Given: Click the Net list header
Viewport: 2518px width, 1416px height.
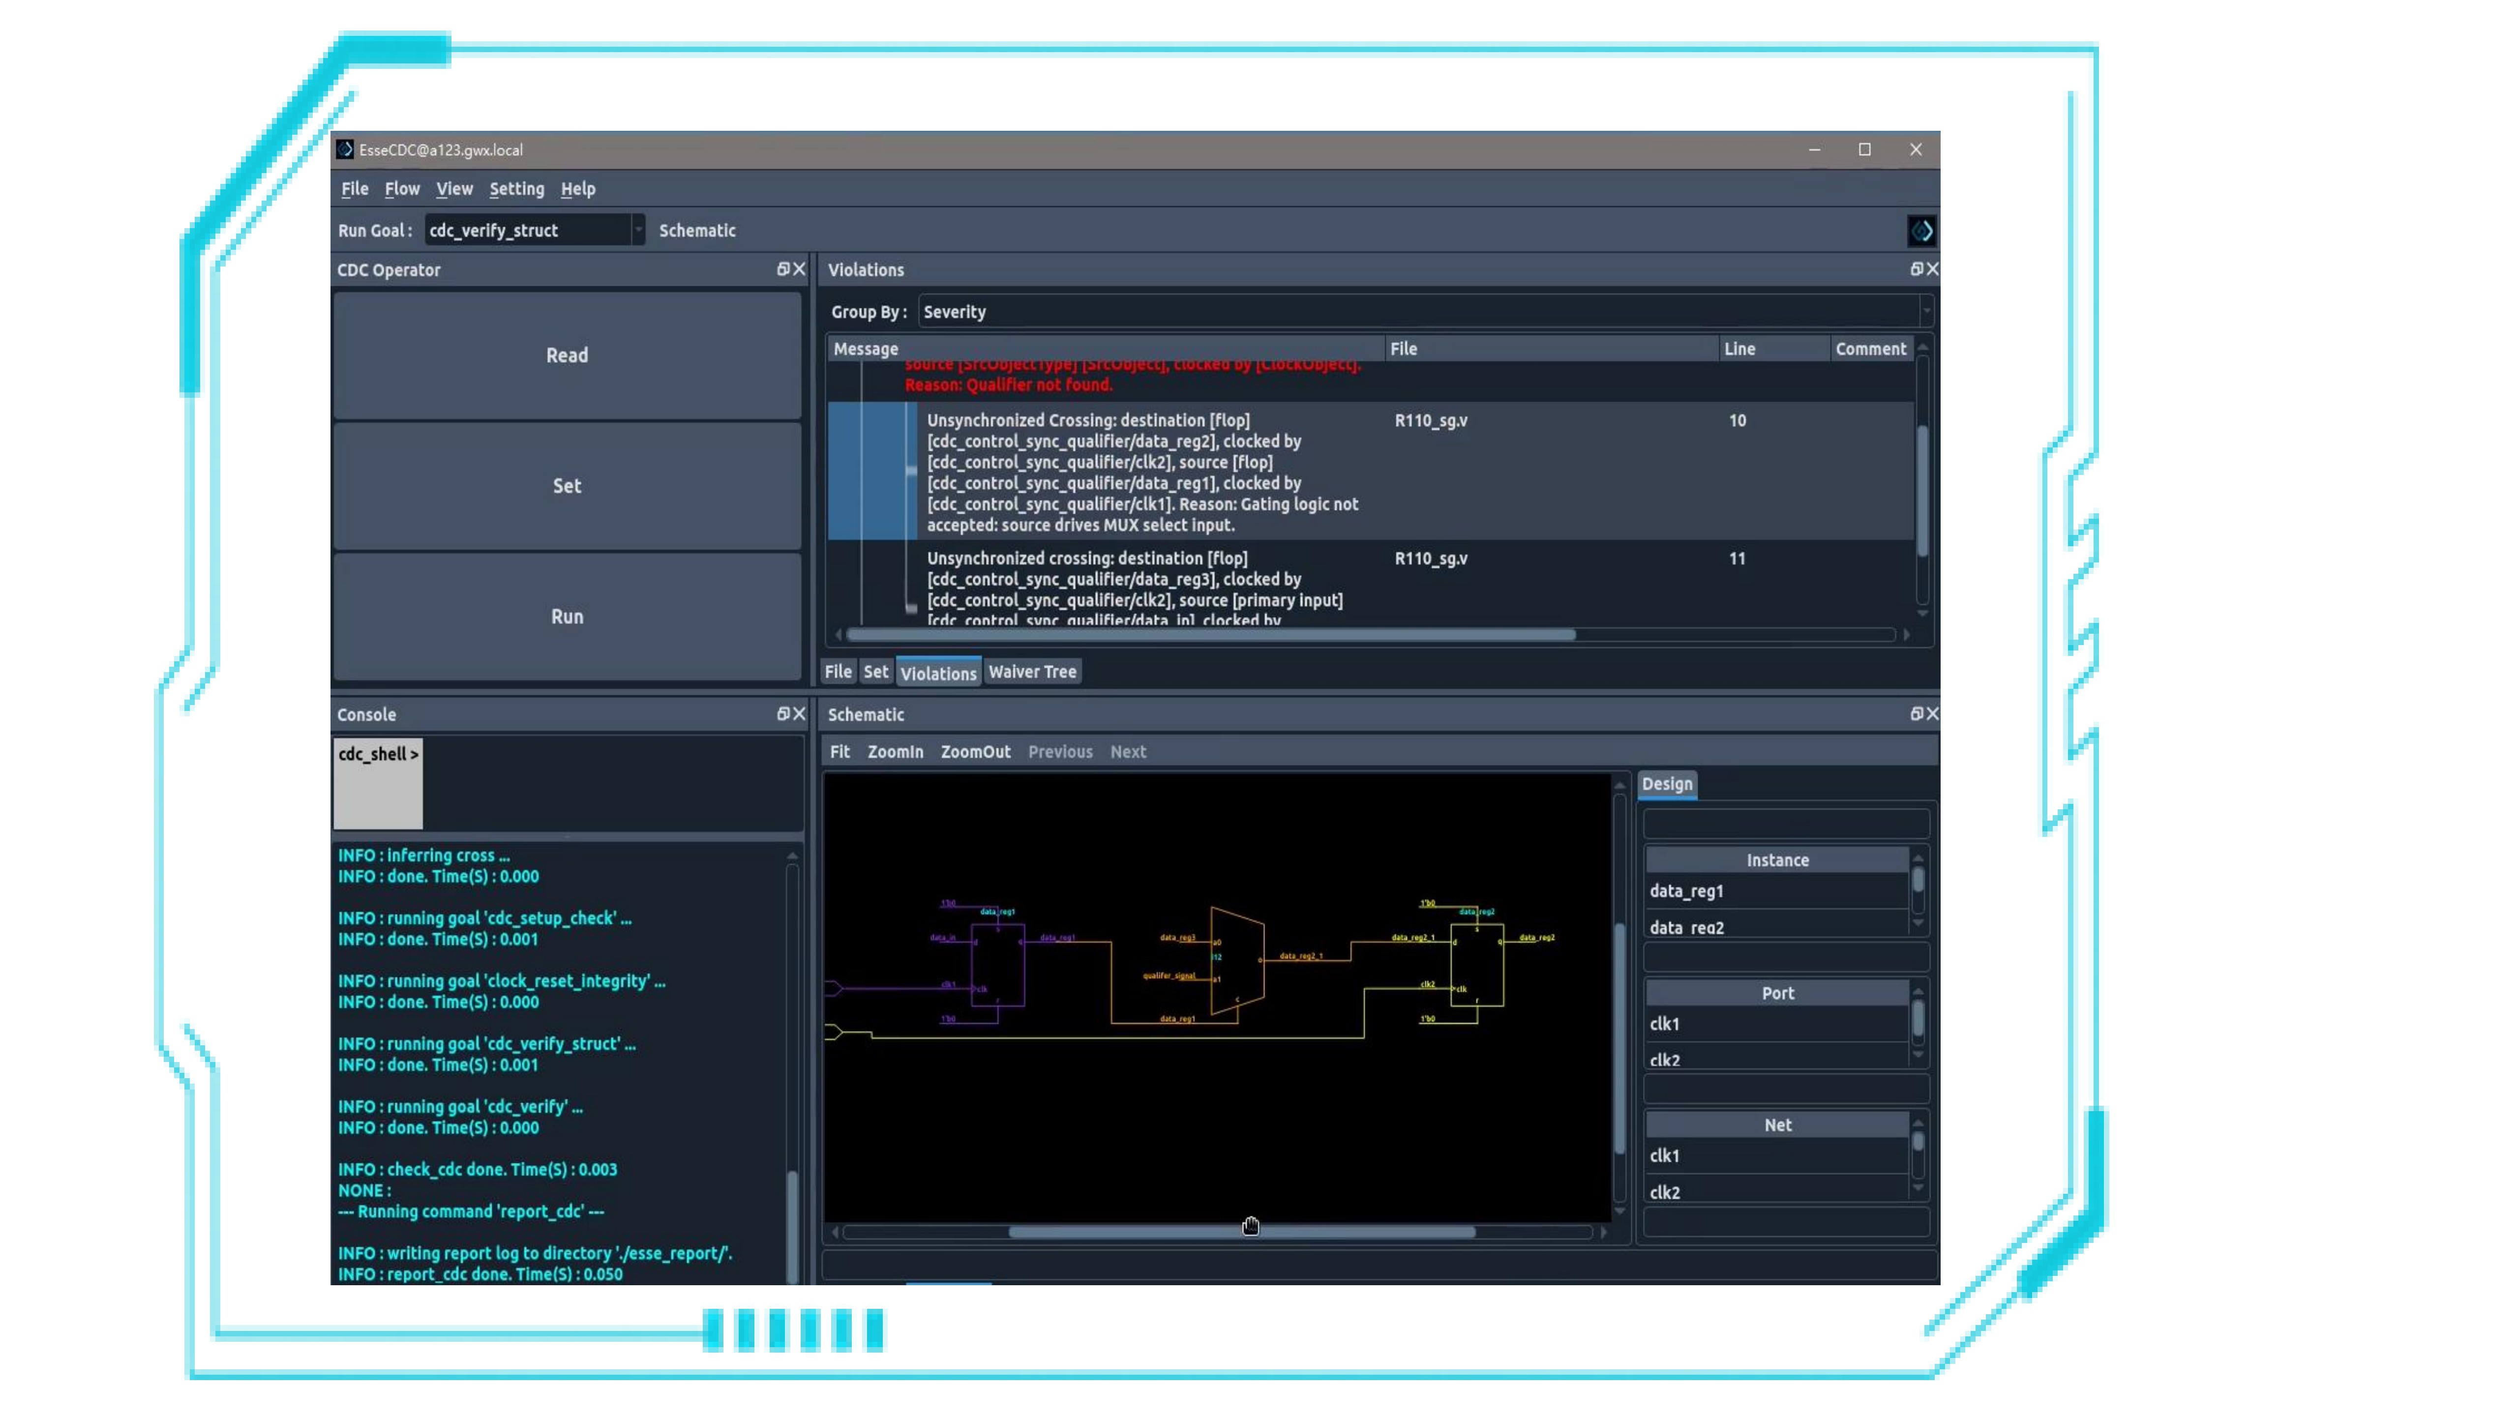Looking at the screenshot, I should (1776, 1125).
